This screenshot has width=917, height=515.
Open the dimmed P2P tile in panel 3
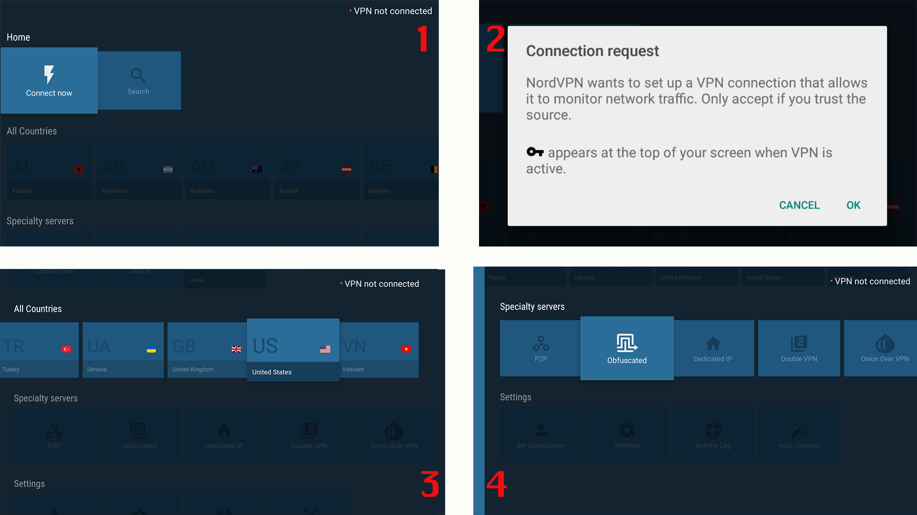click(x=54, y=435)
